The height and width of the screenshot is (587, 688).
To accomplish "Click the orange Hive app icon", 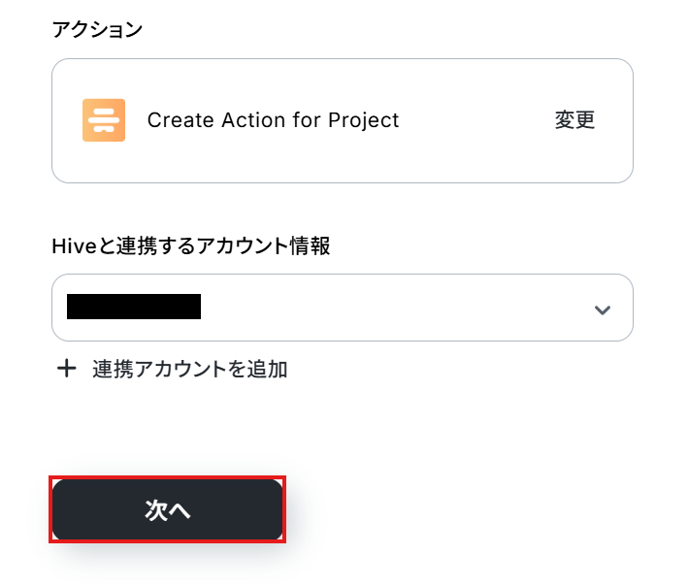I will coord(104,120).
